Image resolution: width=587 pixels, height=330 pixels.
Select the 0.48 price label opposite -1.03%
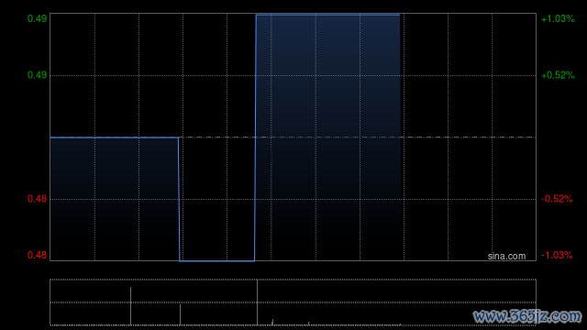(37, 255)
